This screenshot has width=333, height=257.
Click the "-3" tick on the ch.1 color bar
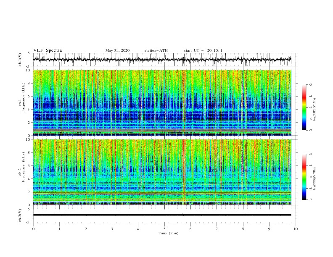tap(310, 84)
